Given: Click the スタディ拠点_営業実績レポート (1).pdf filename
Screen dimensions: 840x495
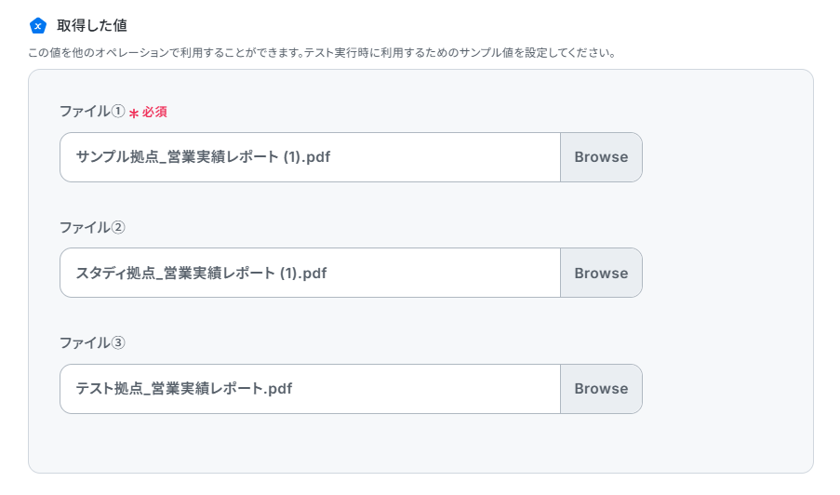Looking at the screenshot, I should pos(202,273).
